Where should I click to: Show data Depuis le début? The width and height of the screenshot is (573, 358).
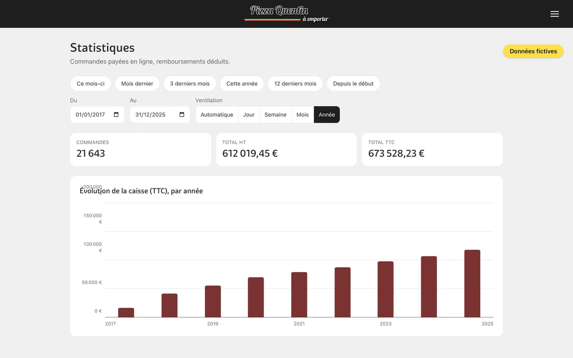click(x=353, y=84)
